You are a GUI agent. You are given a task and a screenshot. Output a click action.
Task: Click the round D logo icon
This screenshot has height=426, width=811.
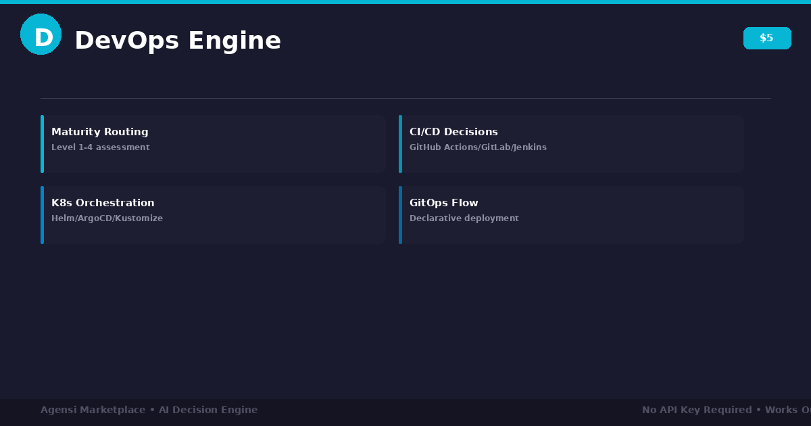tap(41, 34)
